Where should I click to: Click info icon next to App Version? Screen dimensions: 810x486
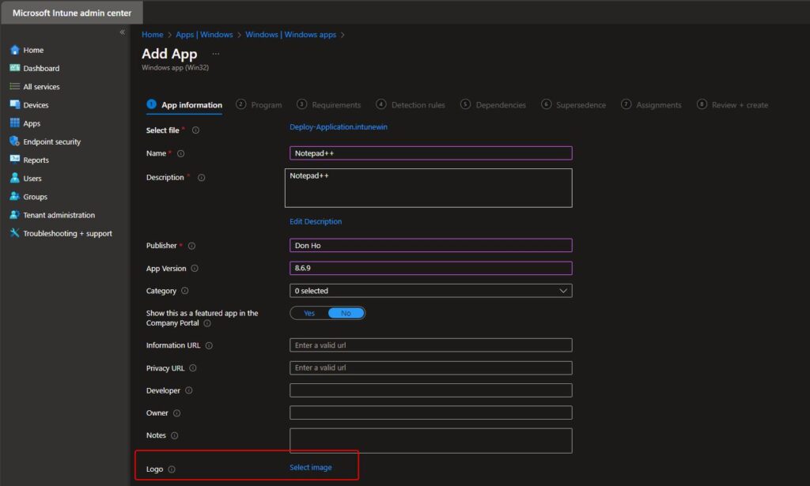[x=195, y=268]
